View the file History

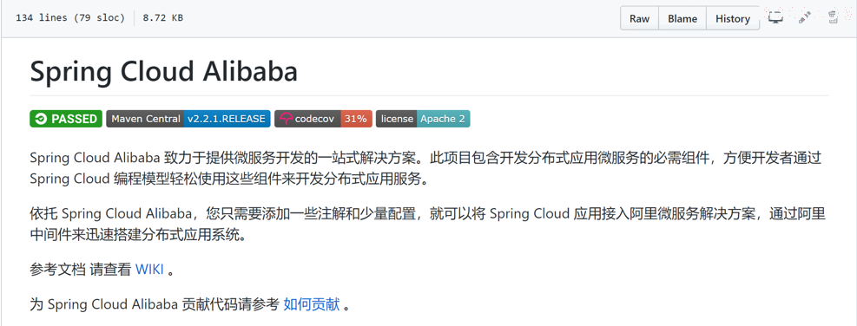click(732, 18)
